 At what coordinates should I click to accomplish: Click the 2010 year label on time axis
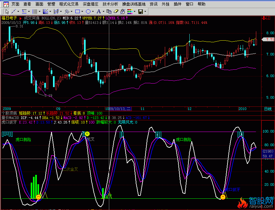(242, 109)
